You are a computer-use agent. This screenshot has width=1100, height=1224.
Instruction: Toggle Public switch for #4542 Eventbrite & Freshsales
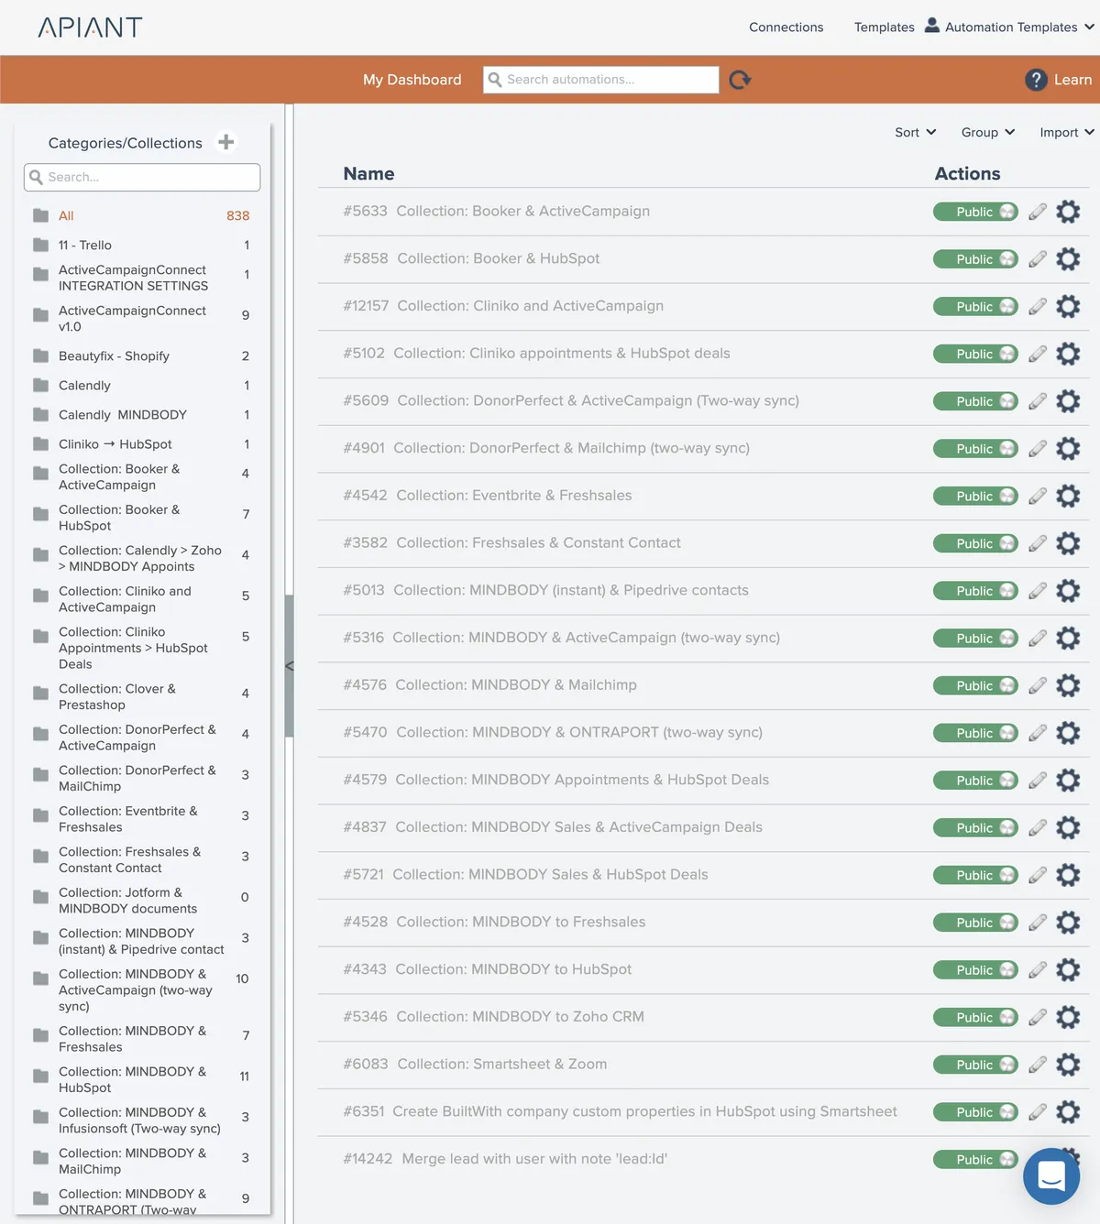click(975, 497)
